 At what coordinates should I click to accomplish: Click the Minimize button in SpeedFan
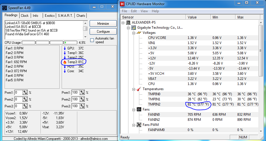click(103, 24)
